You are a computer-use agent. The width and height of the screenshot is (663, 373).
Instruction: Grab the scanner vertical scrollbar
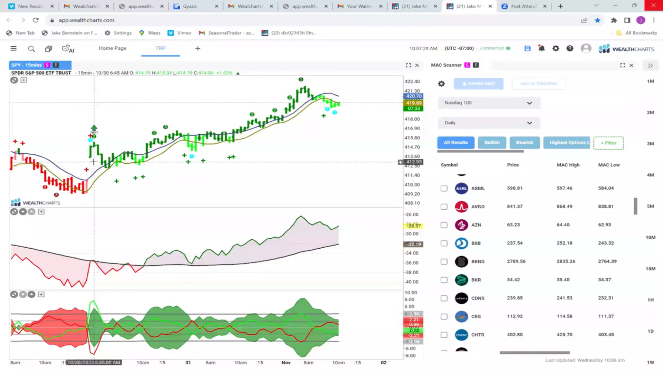tap(635, 206)
